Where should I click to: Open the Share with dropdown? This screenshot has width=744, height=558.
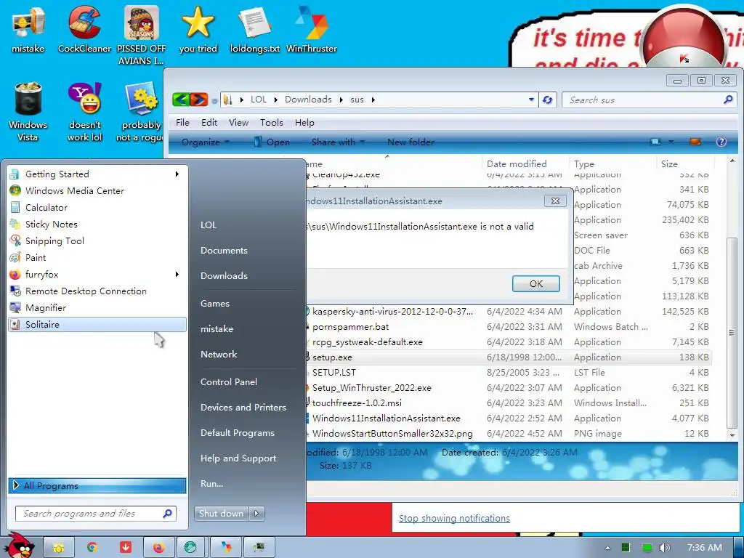tap(338, 142)
